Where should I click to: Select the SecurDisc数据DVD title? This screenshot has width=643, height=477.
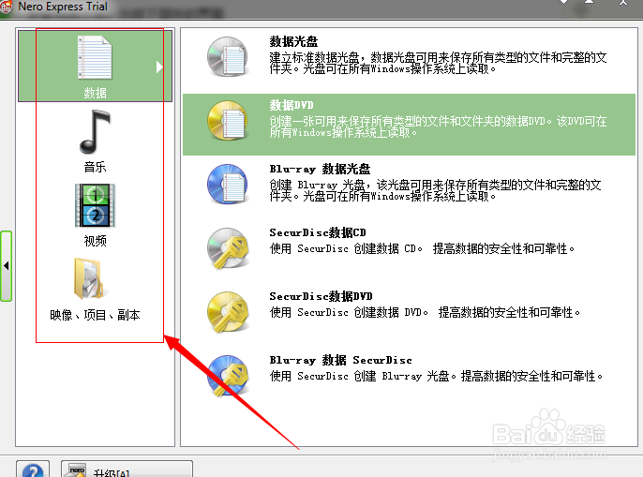click(321, 296)
